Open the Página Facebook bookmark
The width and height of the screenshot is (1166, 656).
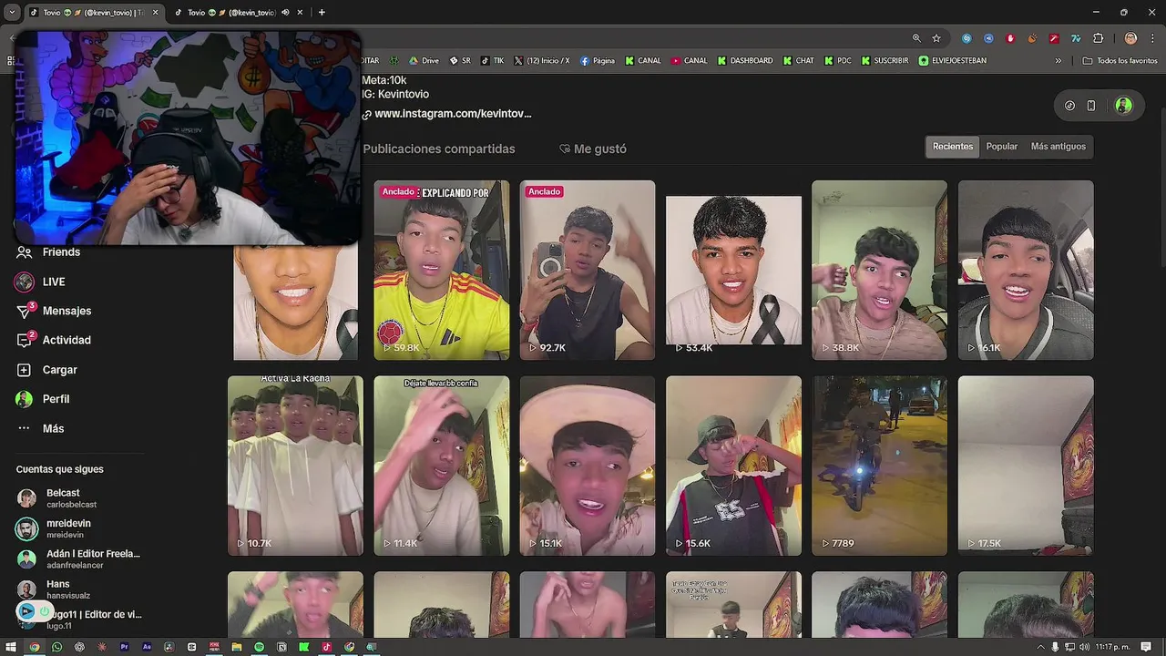pos(598,61)
